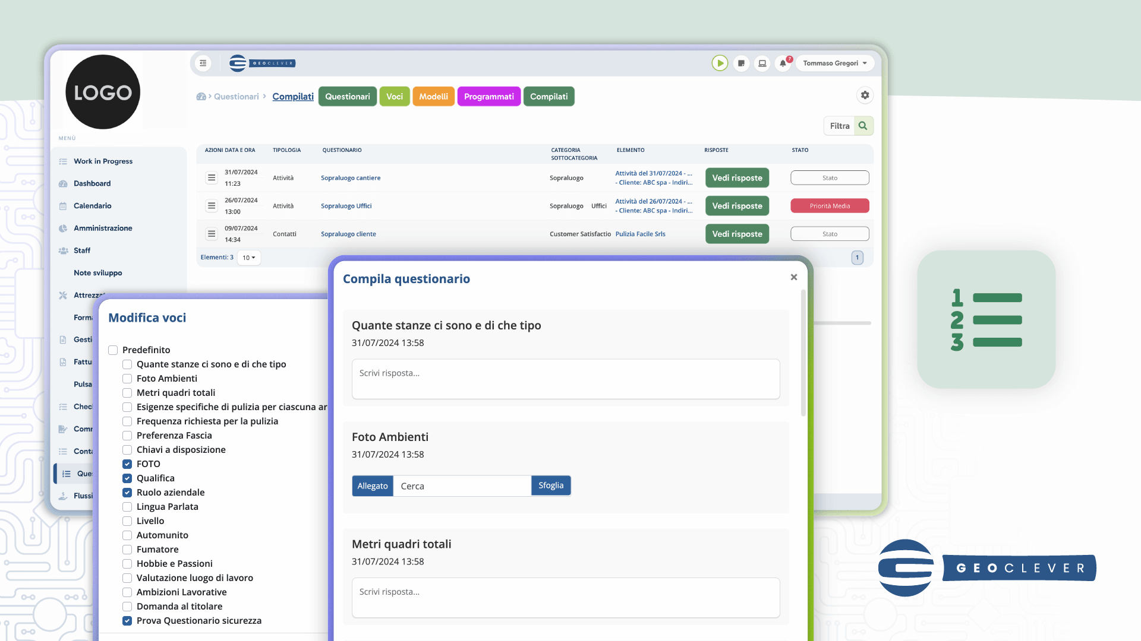
Task: Open Stato dropdown for Sopraluogo cliente row
Action: click(x=830, y=234)
